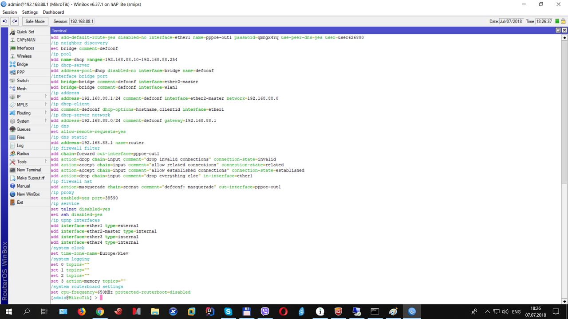Viewport: 568px width, 319px height.
Task: Click line '/ip firewall filter'
Action: pos(75,148)
